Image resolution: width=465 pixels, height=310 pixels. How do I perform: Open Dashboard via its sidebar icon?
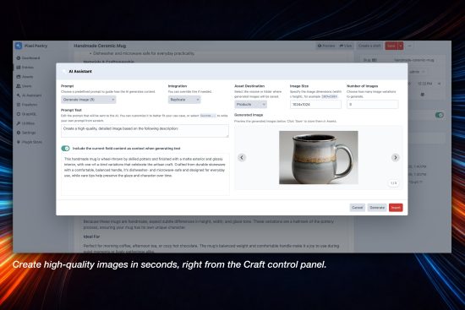(x=19, y=58)
